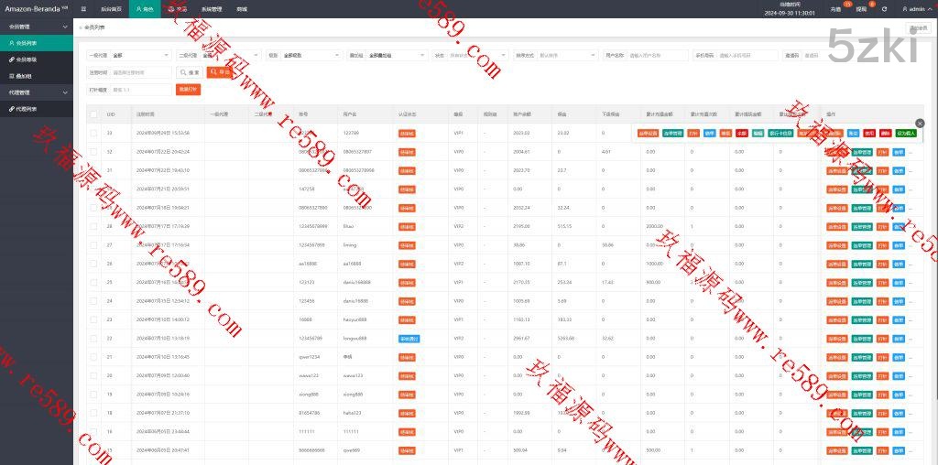Open the 代理列表 sidebar item

coord(37,109)
